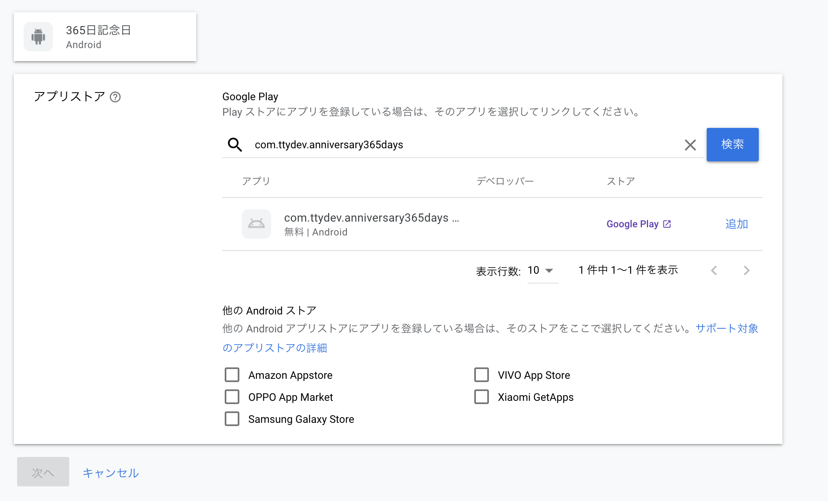Tick the Samsung Galaxy Store checkbox

click(232, 419)
